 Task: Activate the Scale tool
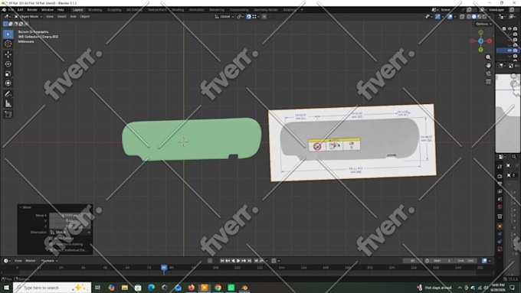tap(8, 73)
